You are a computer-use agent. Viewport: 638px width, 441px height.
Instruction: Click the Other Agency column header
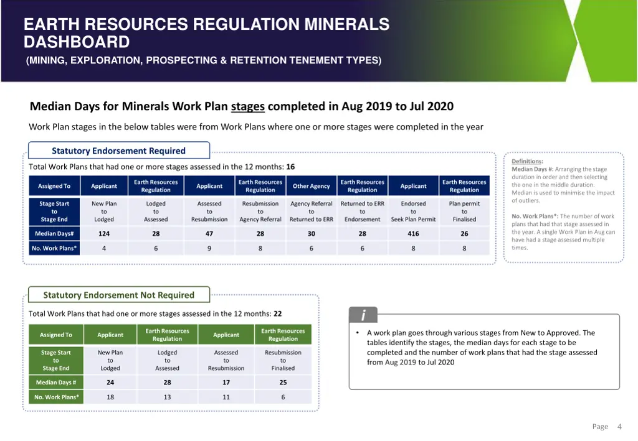[x=312, y=186]
